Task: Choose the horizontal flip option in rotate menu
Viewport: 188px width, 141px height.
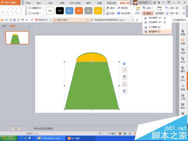Action: tap(157, 27)
